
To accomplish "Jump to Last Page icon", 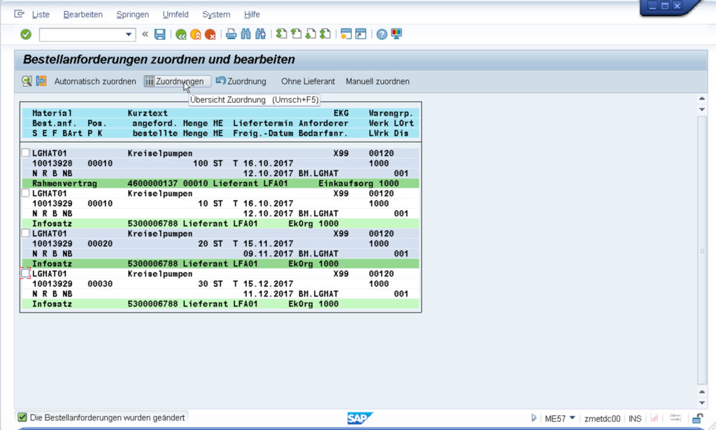I will click(325, 34).
